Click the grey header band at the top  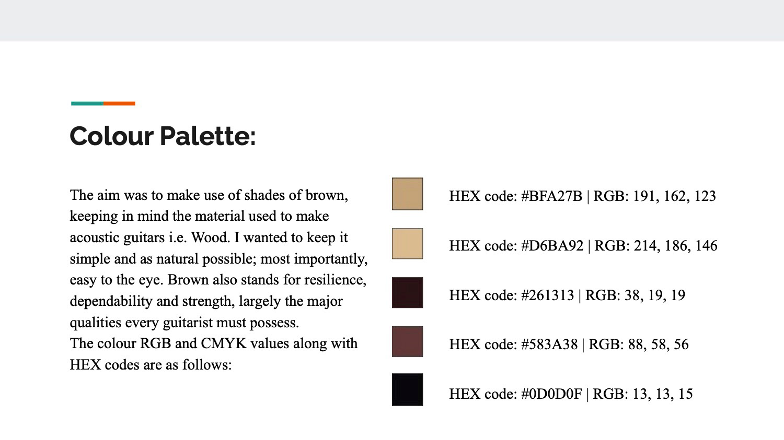coord(392,20)
